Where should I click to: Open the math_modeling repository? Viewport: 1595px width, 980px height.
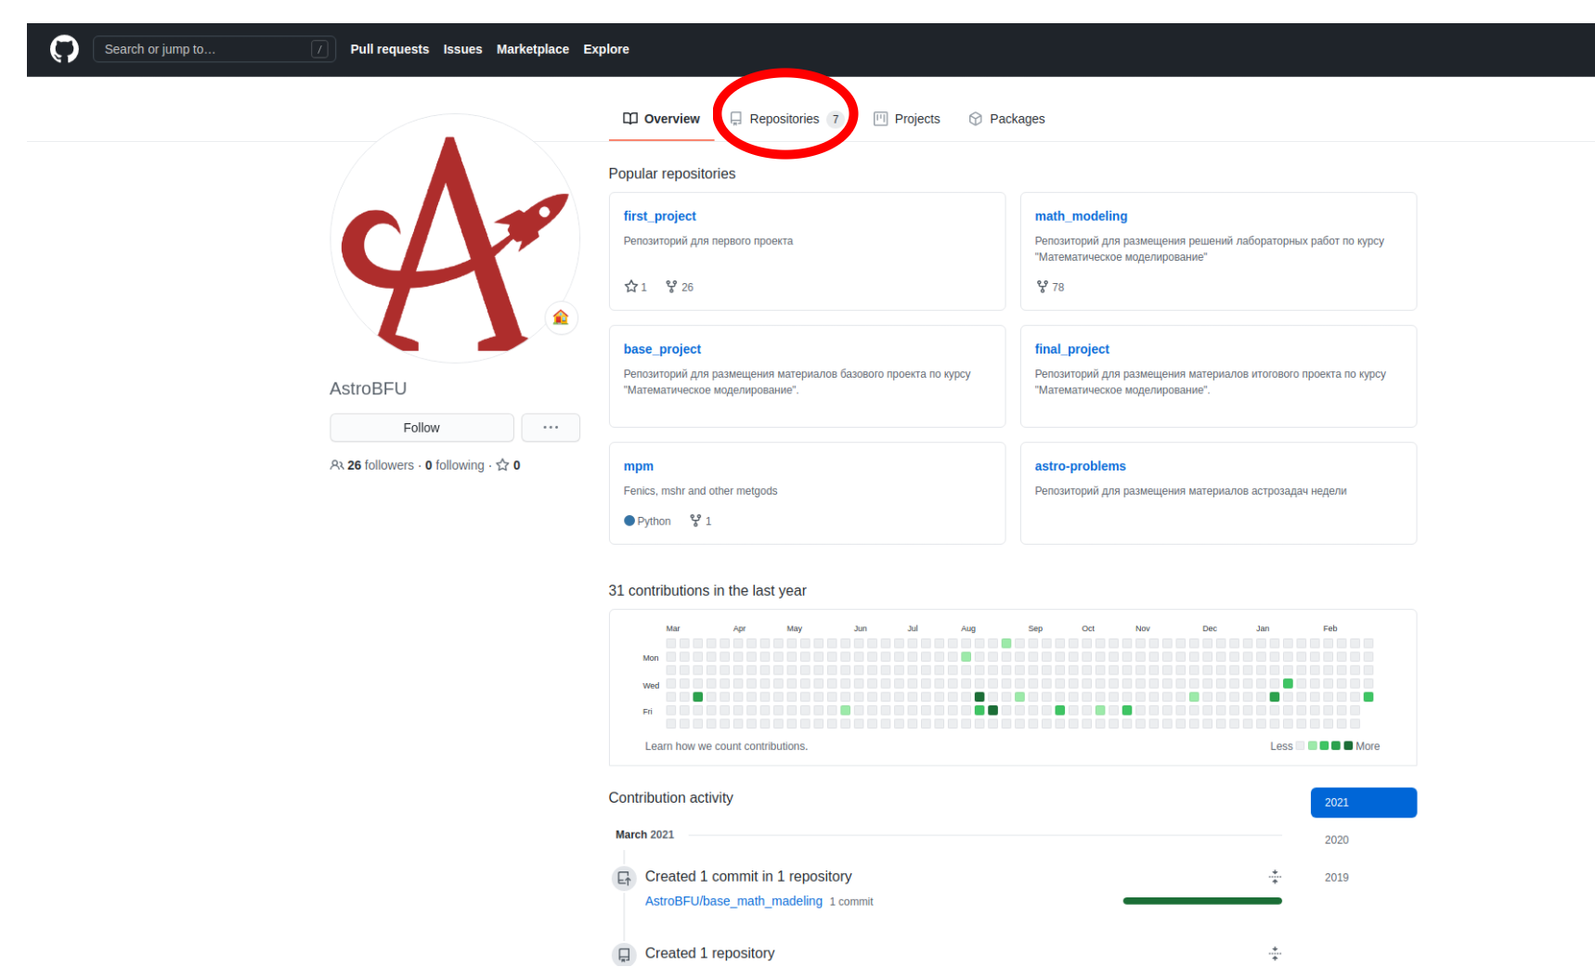coord(1081,216)
